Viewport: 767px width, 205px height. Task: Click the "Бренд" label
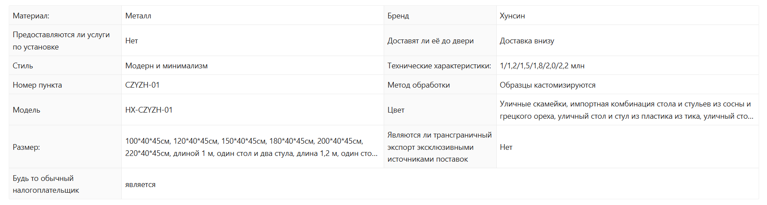[x=398, y=16]
